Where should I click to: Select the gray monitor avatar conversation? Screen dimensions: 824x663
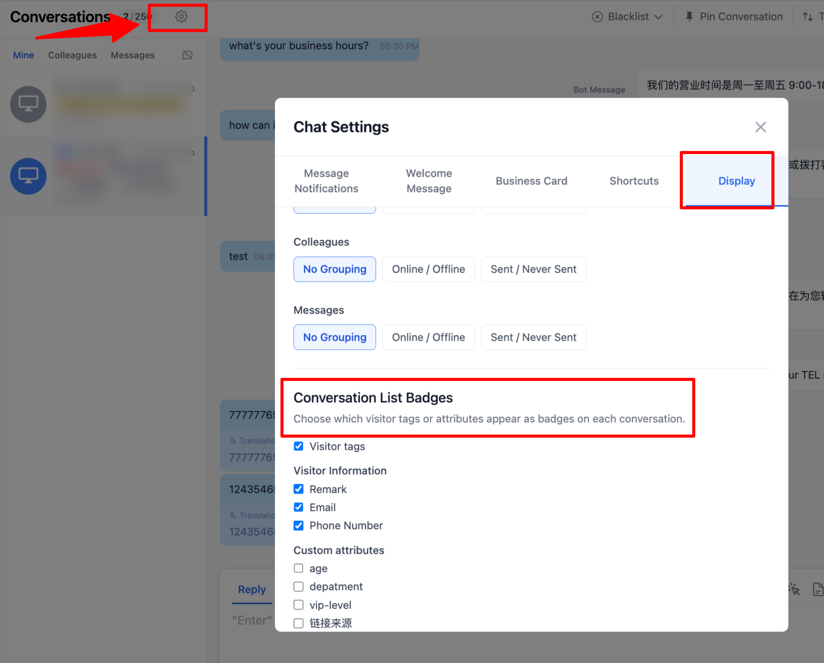click(28, 104)
